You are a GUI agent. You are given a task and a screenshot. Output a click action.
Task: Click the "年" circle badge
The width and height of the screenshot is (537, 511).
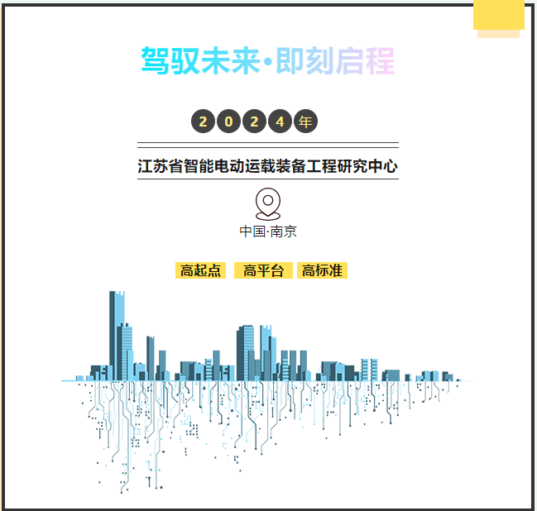pyautogui.click(x=306, y=122)
